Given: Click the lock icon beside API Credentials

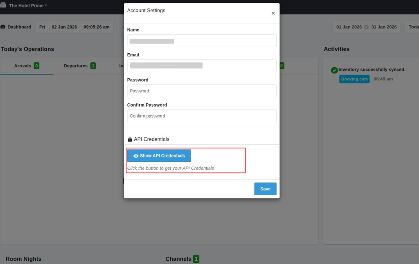Looking at the screenshot, I should coord(130,139).
